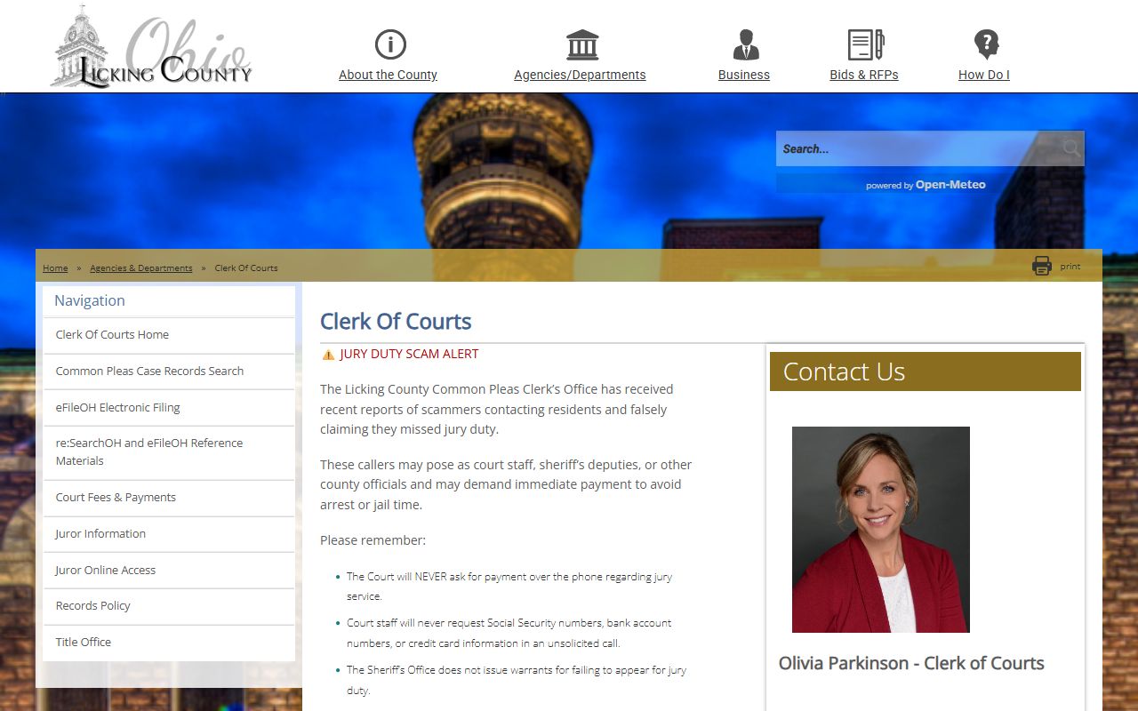Open the How Do I menu
Image resolution: width=1138 pixels, height=711 pixels.
tap(984, 75)
